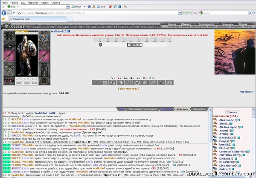Click the Выход game menu item
256x178 pixels.
[243, 24]
